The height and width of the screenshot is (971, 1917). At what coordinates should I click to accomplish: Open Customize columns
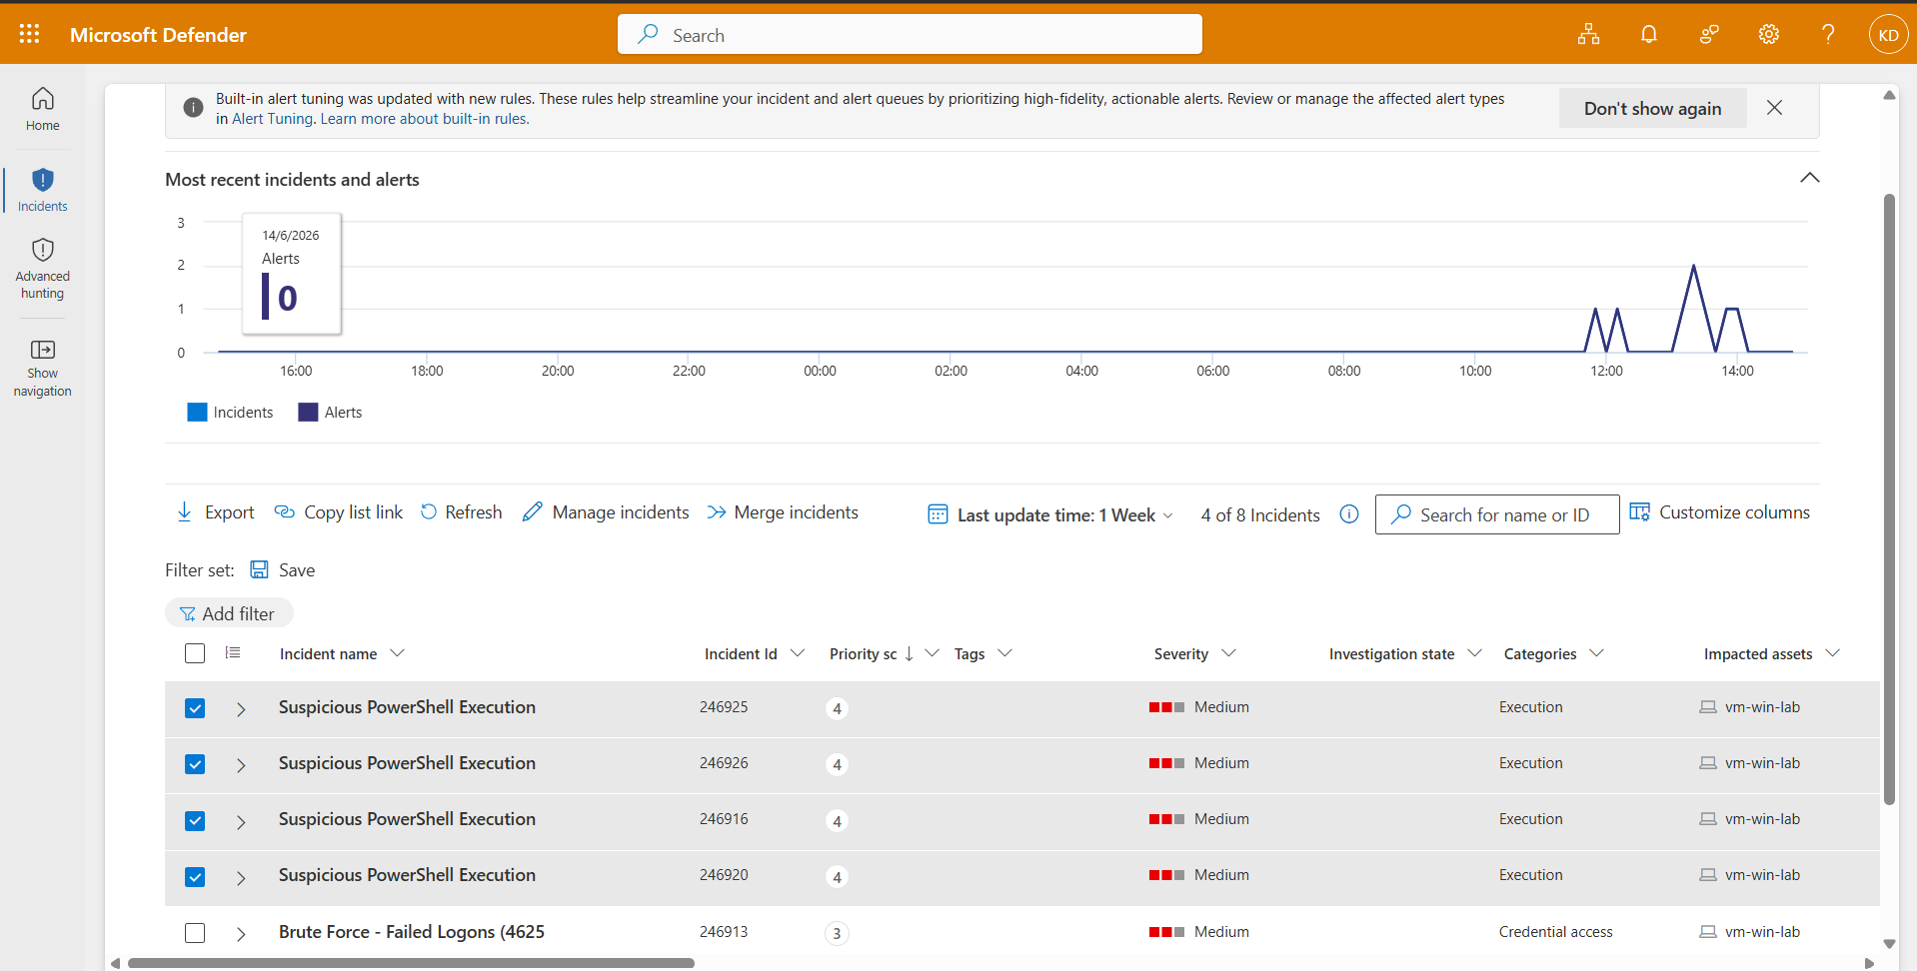tap(1719, 512)
